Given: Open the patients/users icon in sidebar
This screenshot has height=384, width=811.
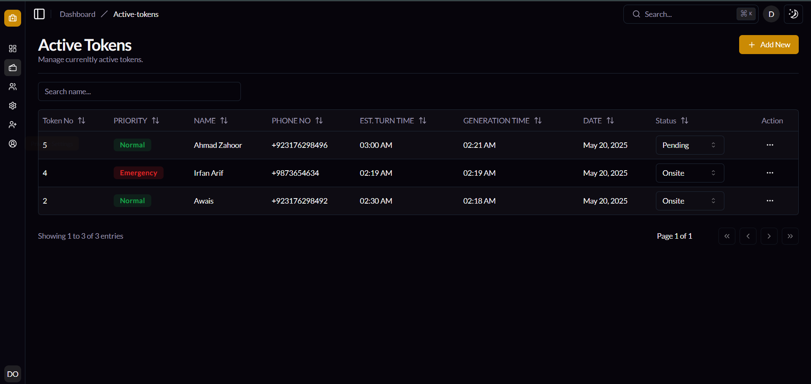Looking at the screenshot, I should [12, 87].
